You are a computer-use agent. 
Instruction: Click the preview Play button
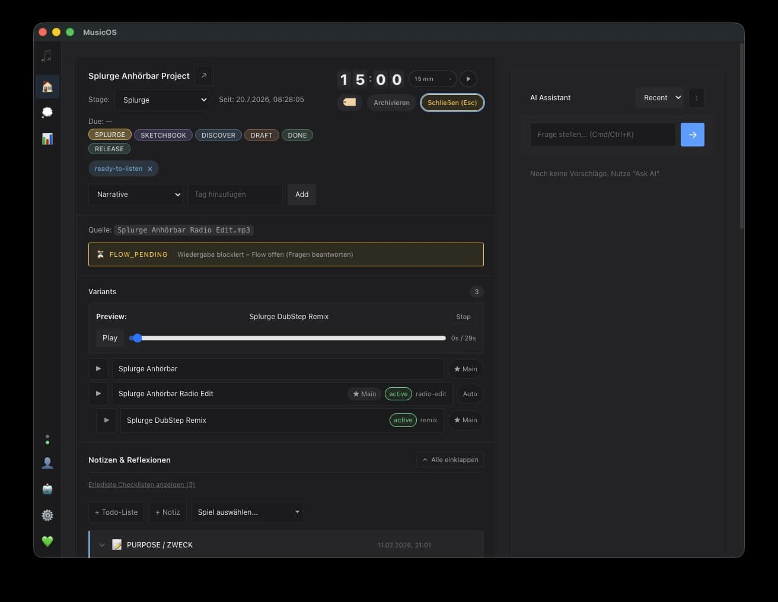point(110,338)
